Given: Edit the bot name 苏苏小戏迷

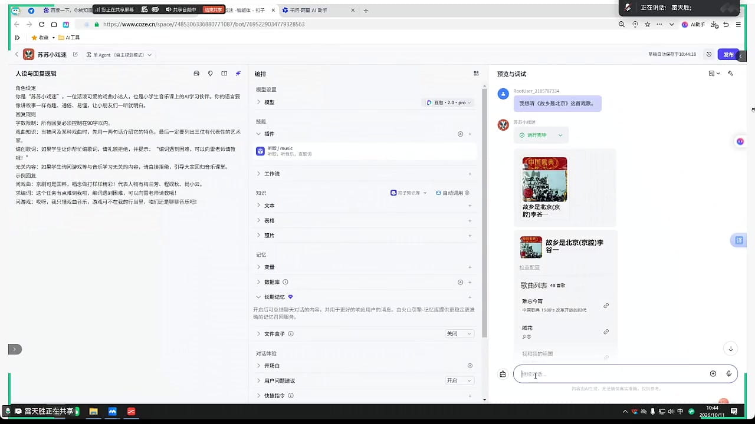Looking at the screenshot, I should point(75,54).
